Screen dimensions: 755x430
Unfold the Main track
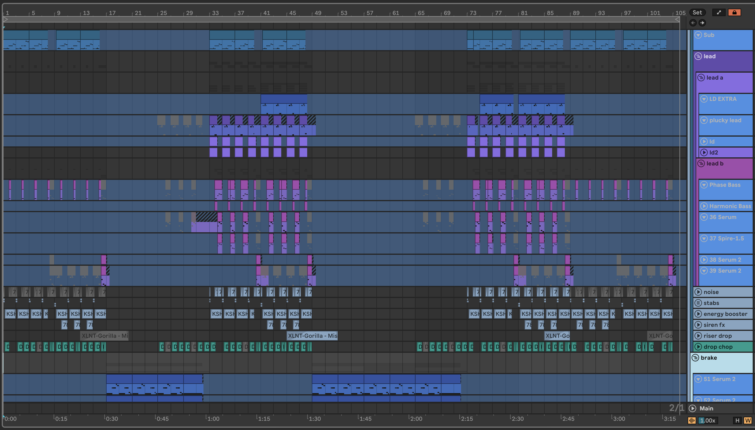pyautogui.click(x=693, y=408)
